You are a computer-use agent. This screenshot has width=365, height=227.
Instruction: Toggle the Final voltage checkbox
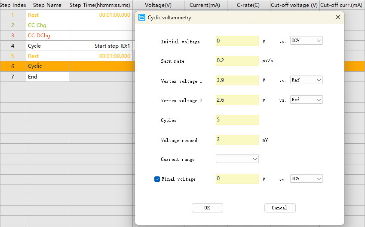tap(157, 179)
